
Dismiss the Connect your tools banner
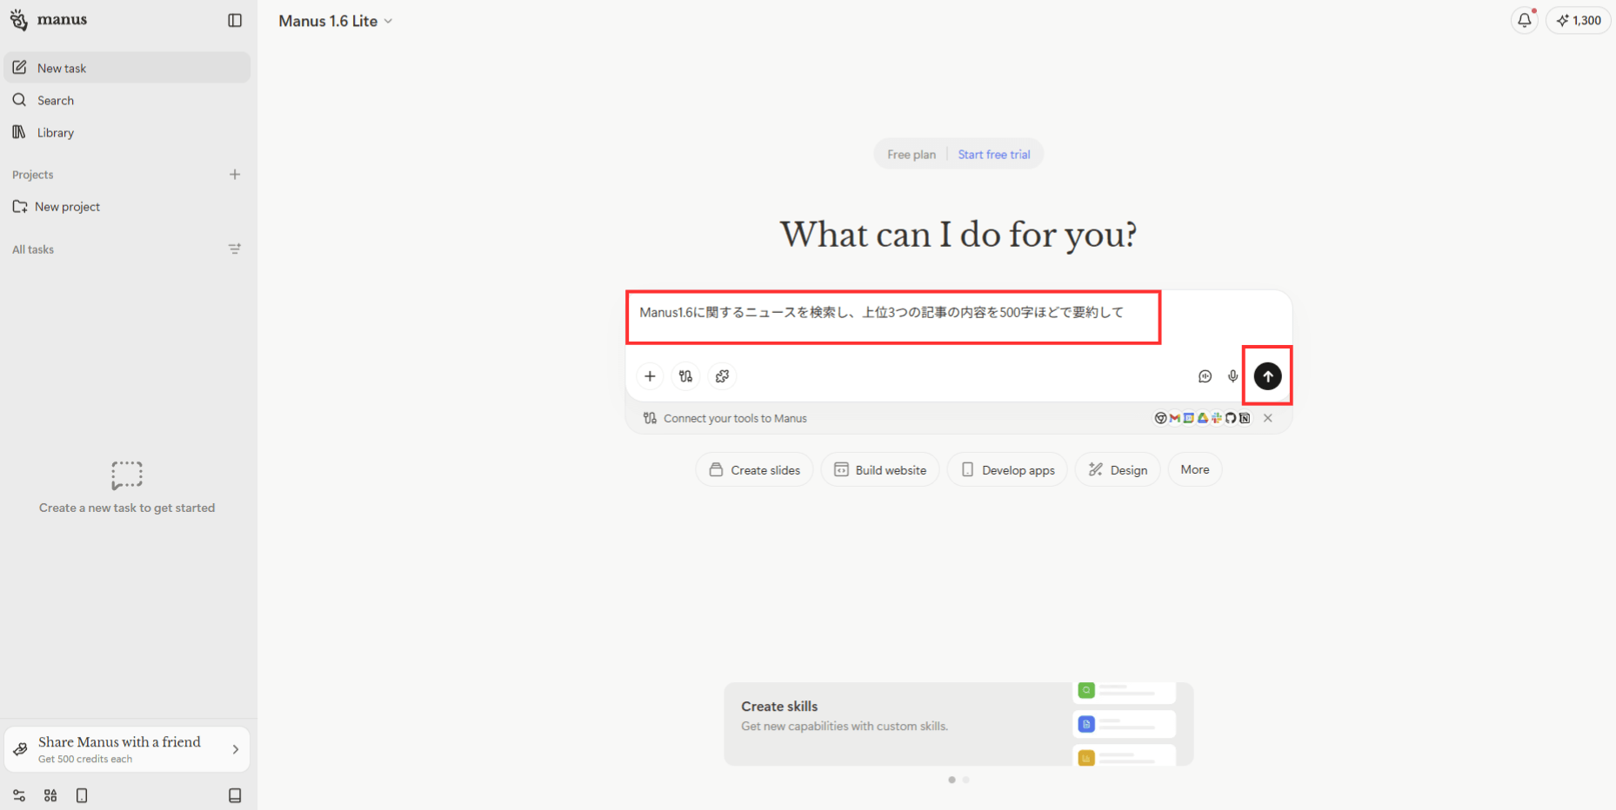[x=1268, y=418]
